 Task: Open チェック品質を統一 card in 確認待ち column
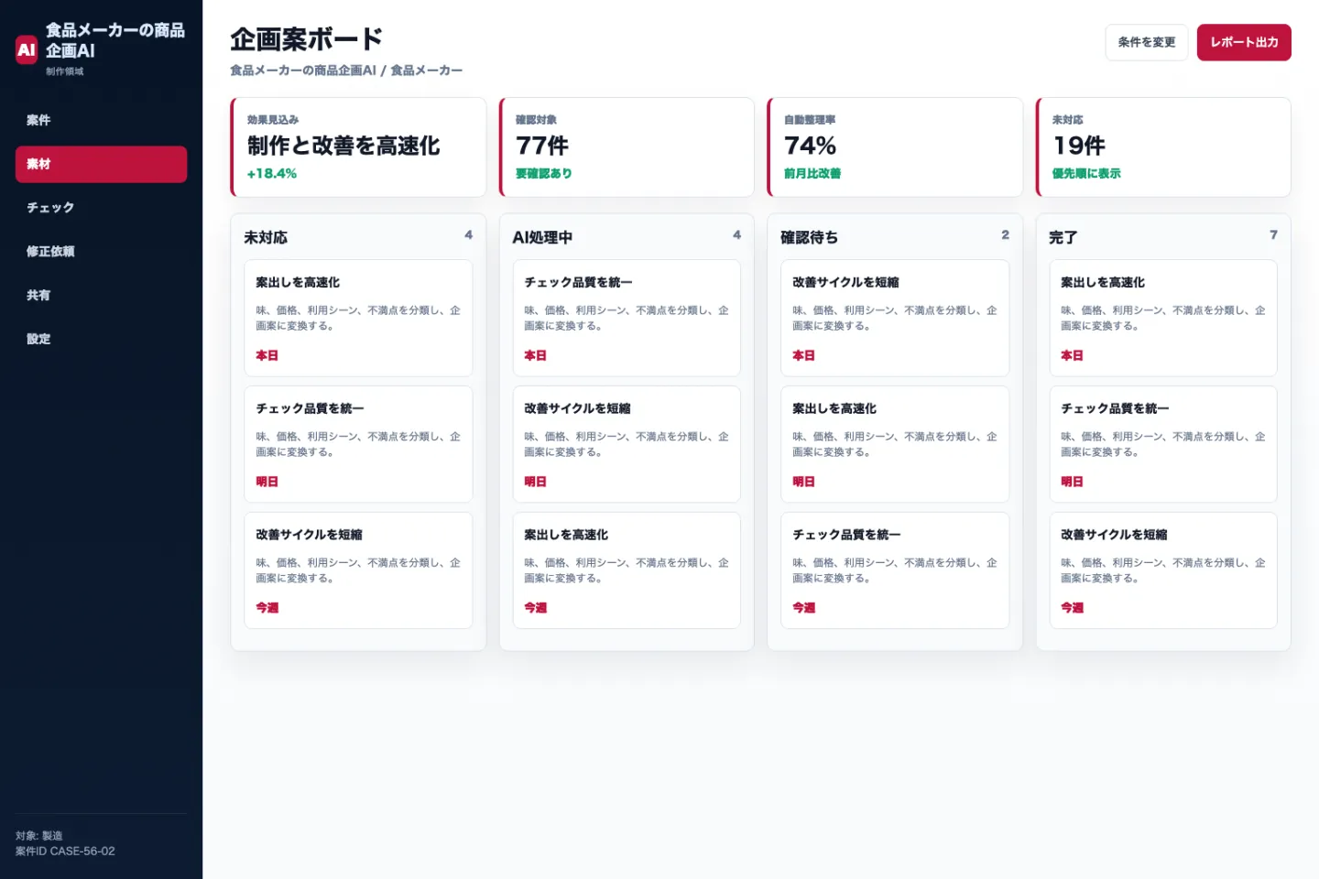(895, 570)
